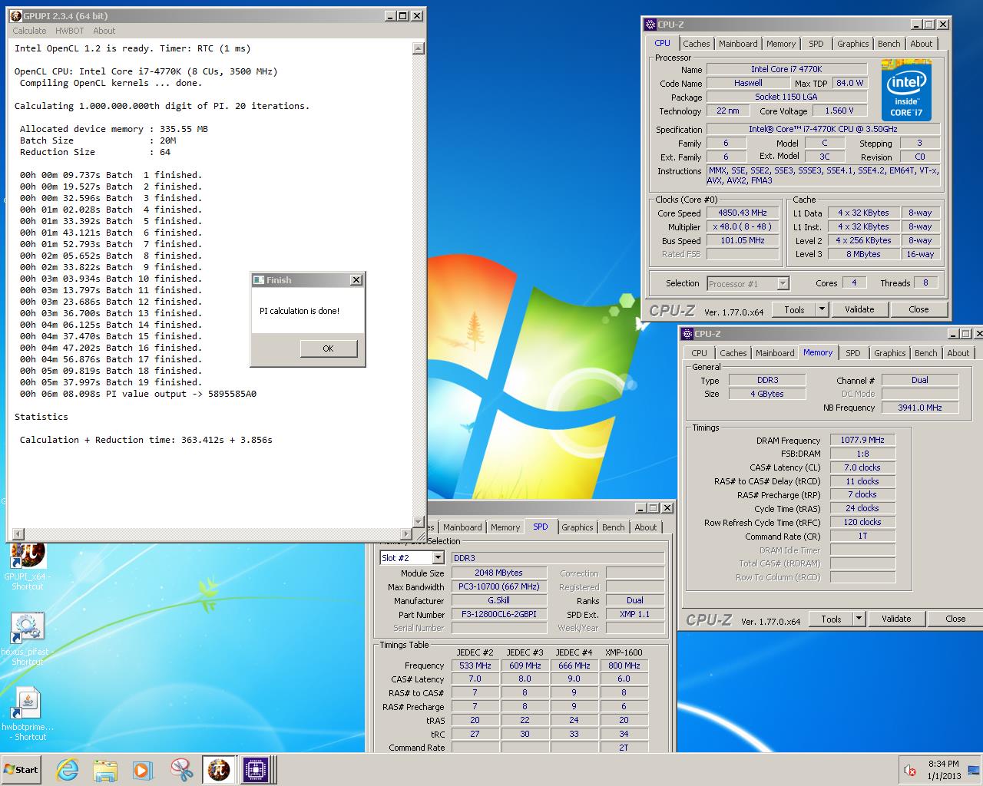Click the Intel Core i7 logo
Screen dimensions: 983x786
(x=906, y=91)
